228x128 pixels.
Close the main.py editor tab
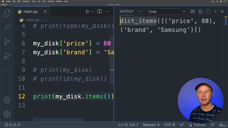[45, 11]
